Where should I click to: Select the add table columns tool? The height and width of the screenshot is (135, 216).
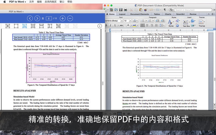(x=50, y=26)
